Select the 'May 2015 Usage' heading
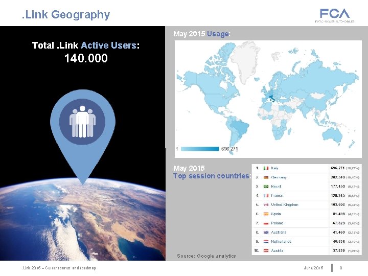Image resolution: width=368 pixels, height=276 pixels. pyautogui.click(x=202, y=34)
